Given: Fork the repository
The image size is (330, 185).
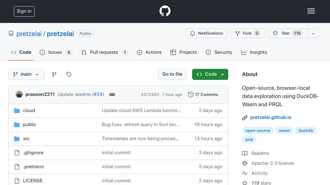Looking at the screenshot, I should (248, 33).
